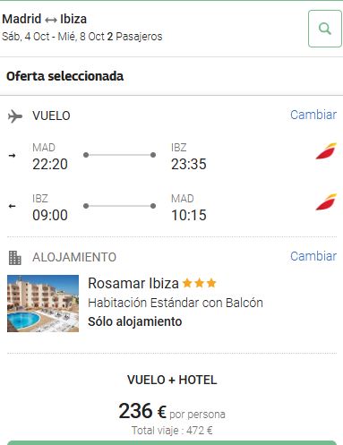Click the green button below the price
343x445 pixels.
(x=172, y=442)
